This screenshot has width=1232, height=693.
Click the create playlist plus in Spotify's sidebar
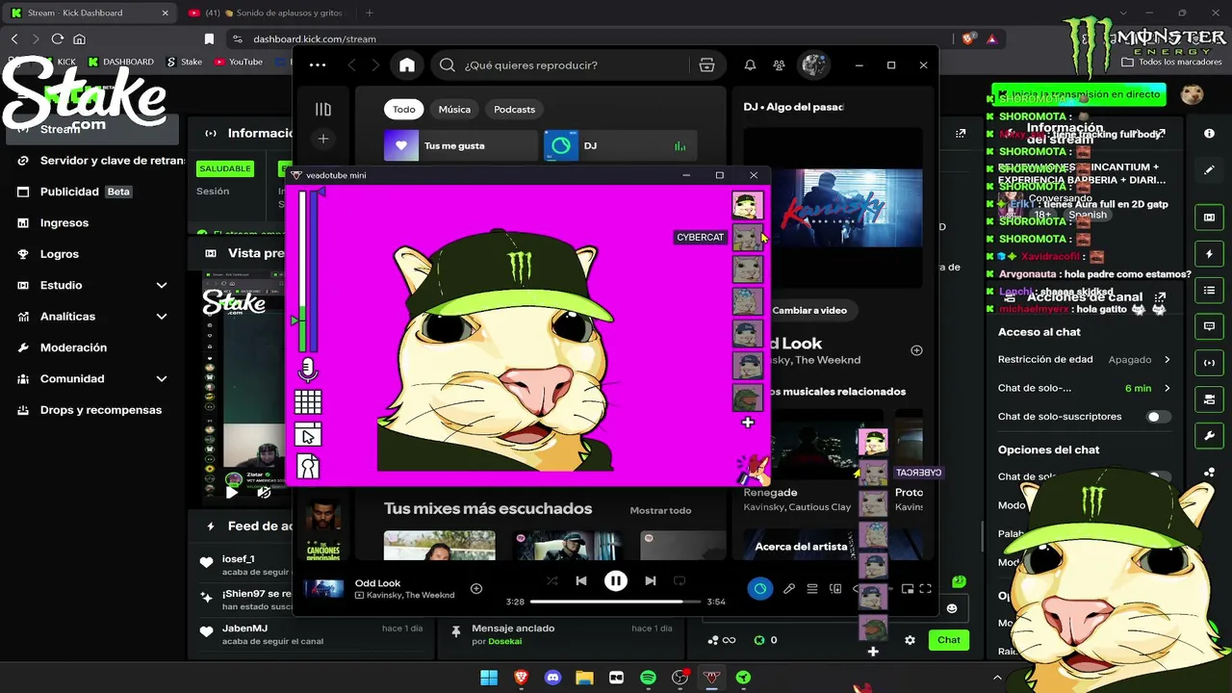coord(323,139)
